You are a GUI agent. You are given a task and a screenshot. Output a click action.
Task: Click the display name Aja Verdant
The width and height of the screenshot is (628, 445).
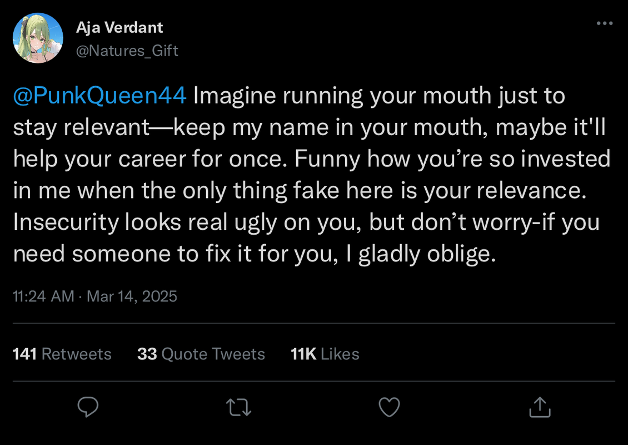point(119,27)
